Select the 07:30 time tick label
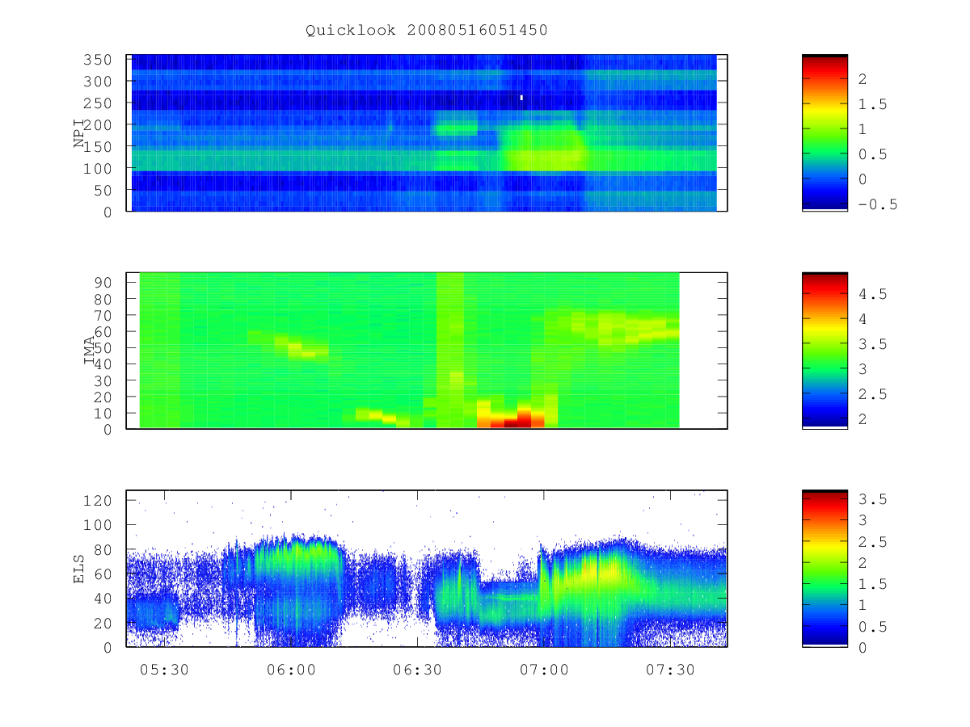Viewport: 970px width, 727px height. [670, 670]
